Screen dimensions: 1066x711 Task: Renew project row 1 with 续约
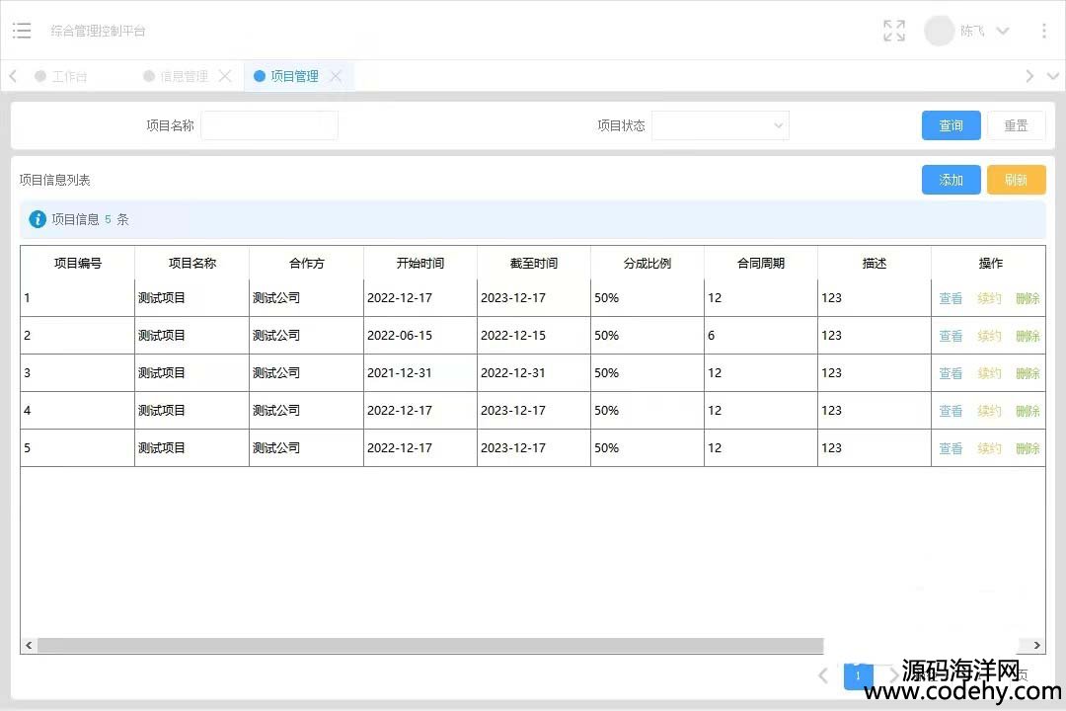[989, 298]
